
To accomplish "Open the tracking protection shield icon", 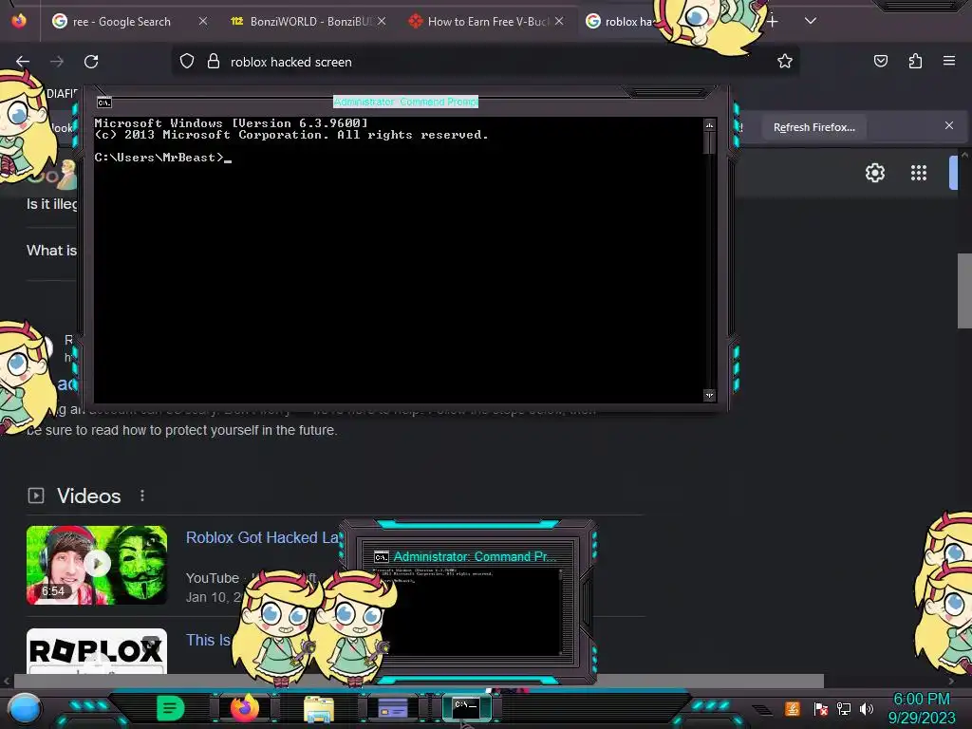I will [187, 62].
